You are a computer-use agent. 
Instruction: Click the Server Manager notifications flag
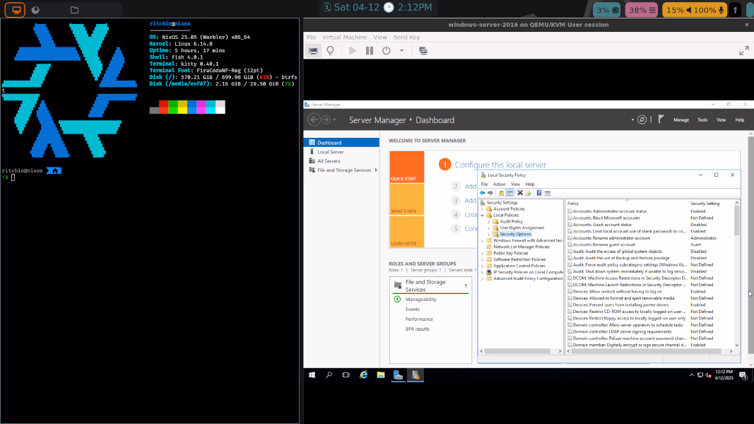(661, 119)
